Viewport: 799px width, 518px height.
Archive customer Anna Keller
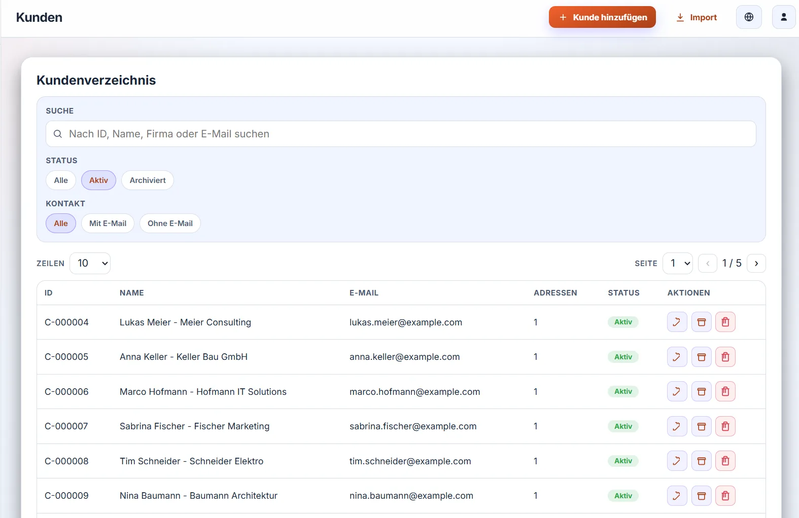pyautogui.click(x=702, y=357)
